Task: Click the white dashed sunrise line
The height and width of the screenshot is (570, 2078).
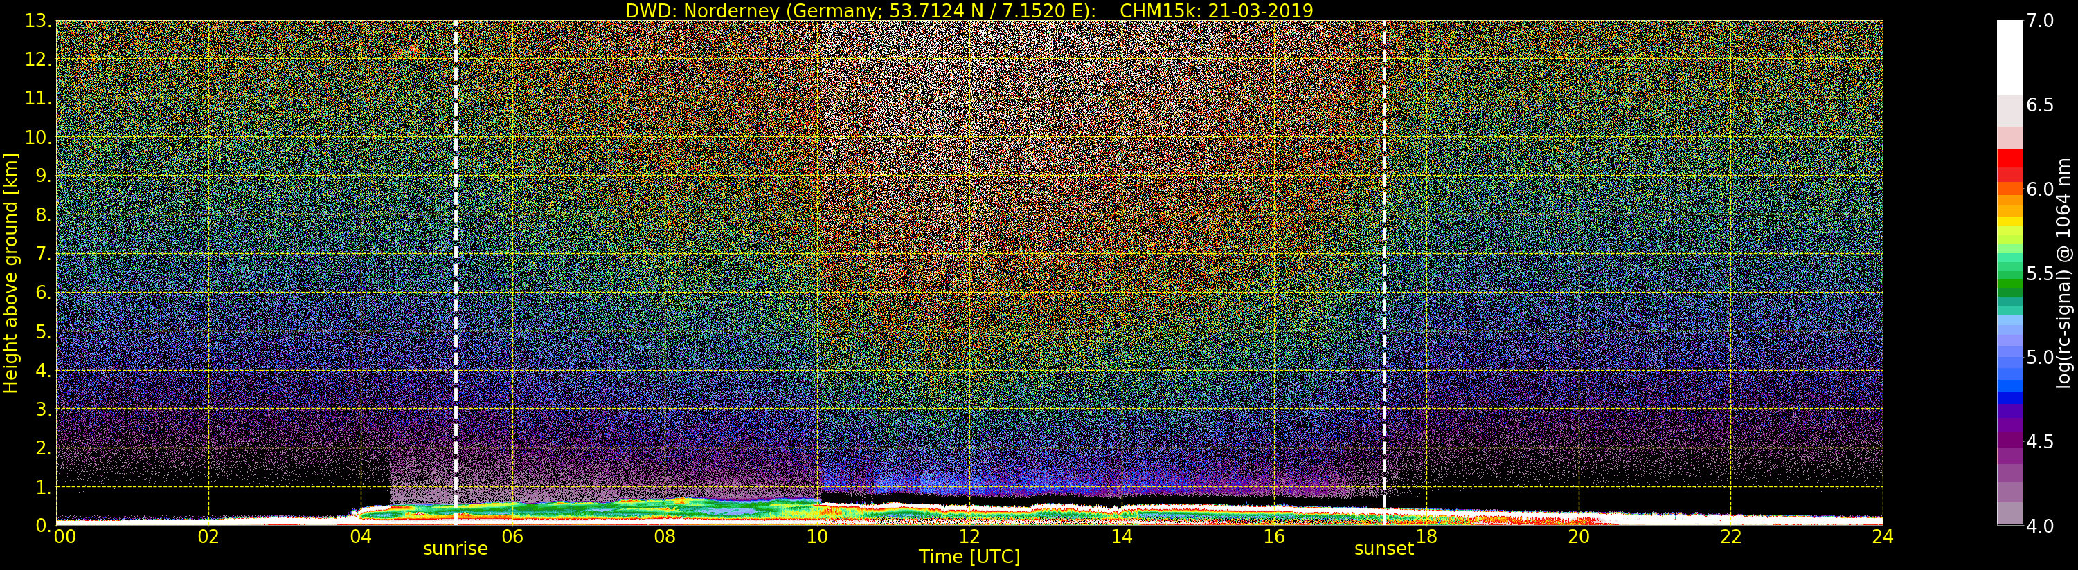Action: [456, 273]
